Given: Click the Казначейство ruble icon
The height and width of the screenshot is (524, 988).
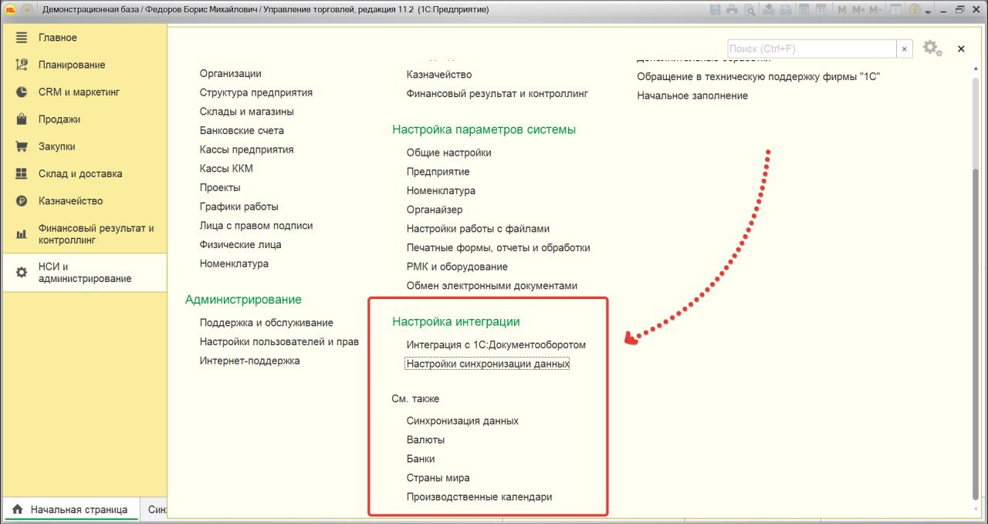Looking at the screenshot, I should 22,201.
